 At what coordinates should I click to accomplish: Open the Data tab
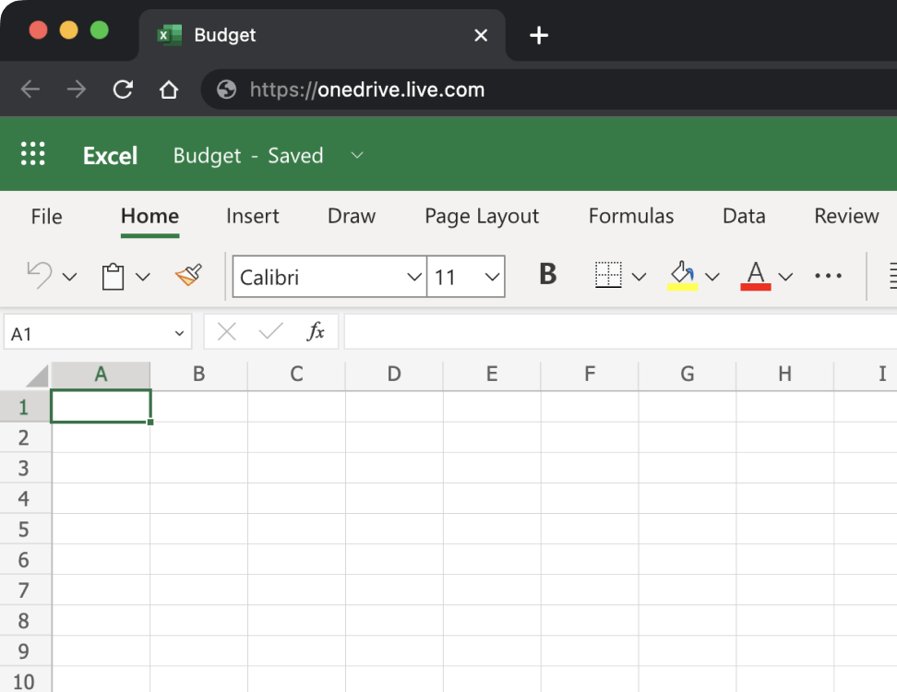pyautogui.click(x=744, y=216)
